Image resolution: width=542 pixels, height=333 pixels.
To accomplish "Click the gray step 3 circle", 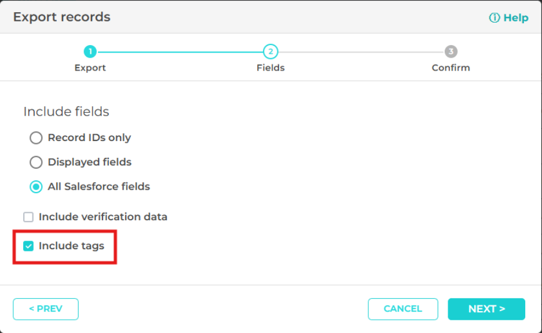I will 451,51.
